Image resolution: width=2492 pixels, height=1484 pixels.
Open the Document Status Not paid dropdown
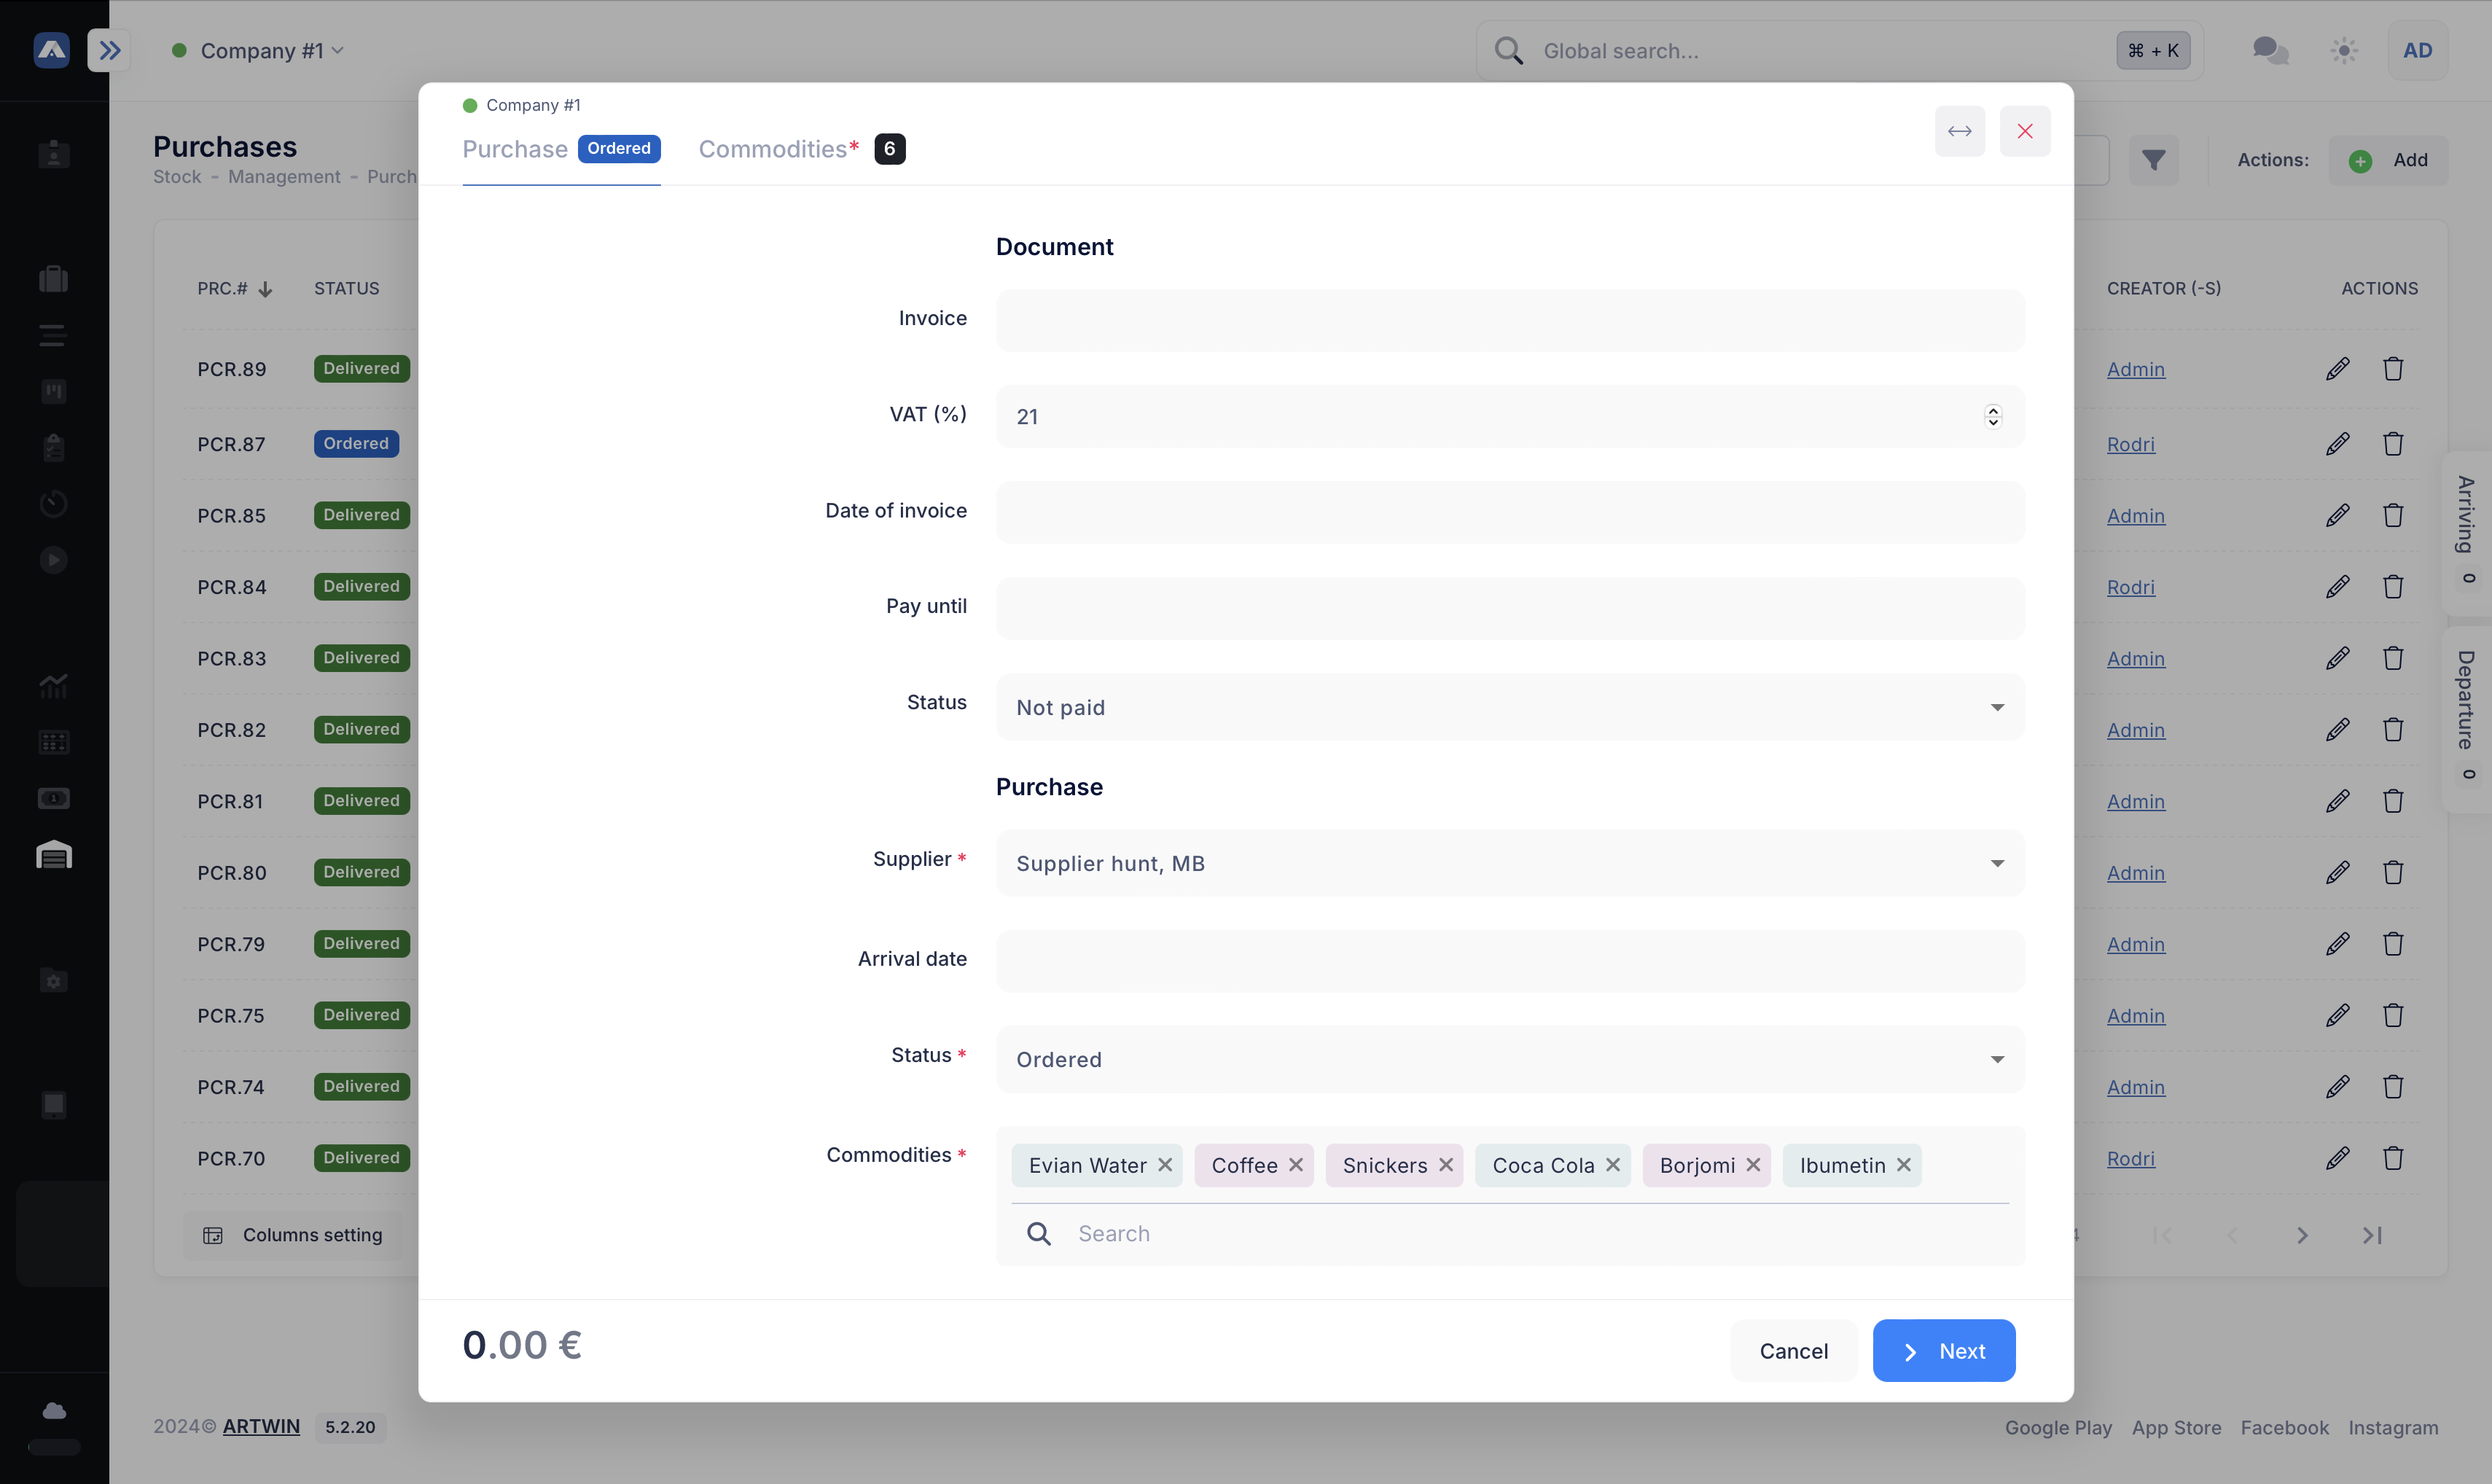[x=1509, y=707]
